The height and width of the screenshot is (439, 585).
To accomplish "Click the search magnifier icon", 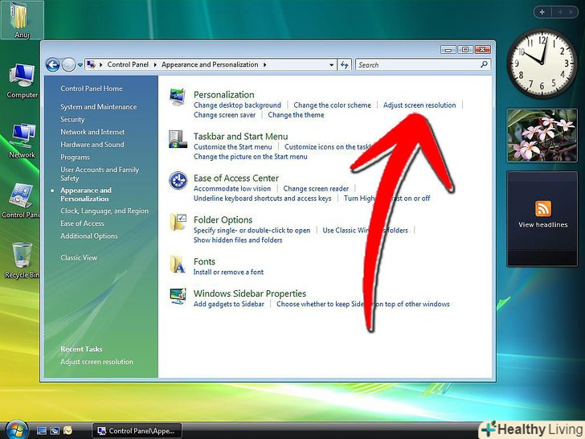I will [x=484, y=64].
